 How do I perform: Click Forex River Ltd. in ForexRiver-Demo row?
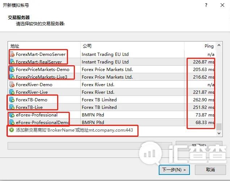98,85
